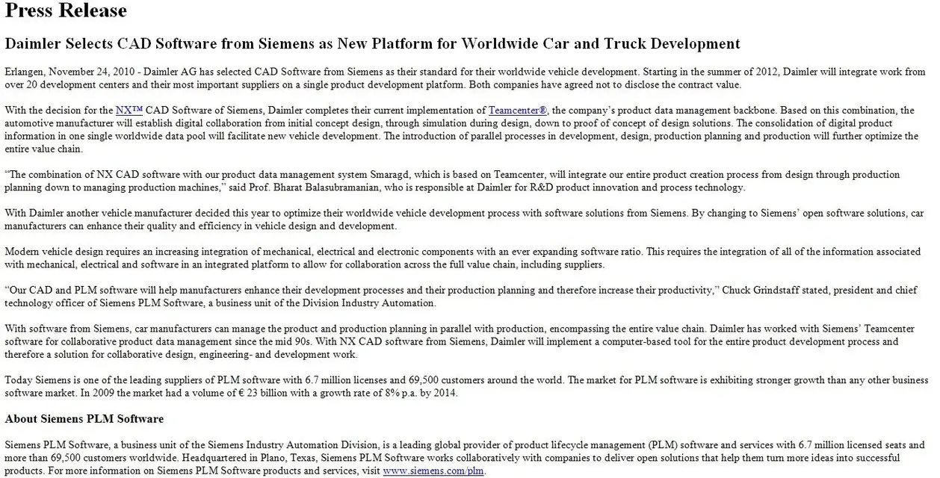Visit the www.siemens.com/plm link
The width and height of the screenshot is (940, 478).
[433, 471]
